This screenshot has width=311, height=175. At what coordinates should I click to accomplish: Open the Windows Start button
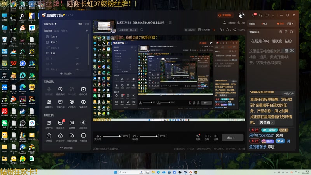(x=115, y=172)
